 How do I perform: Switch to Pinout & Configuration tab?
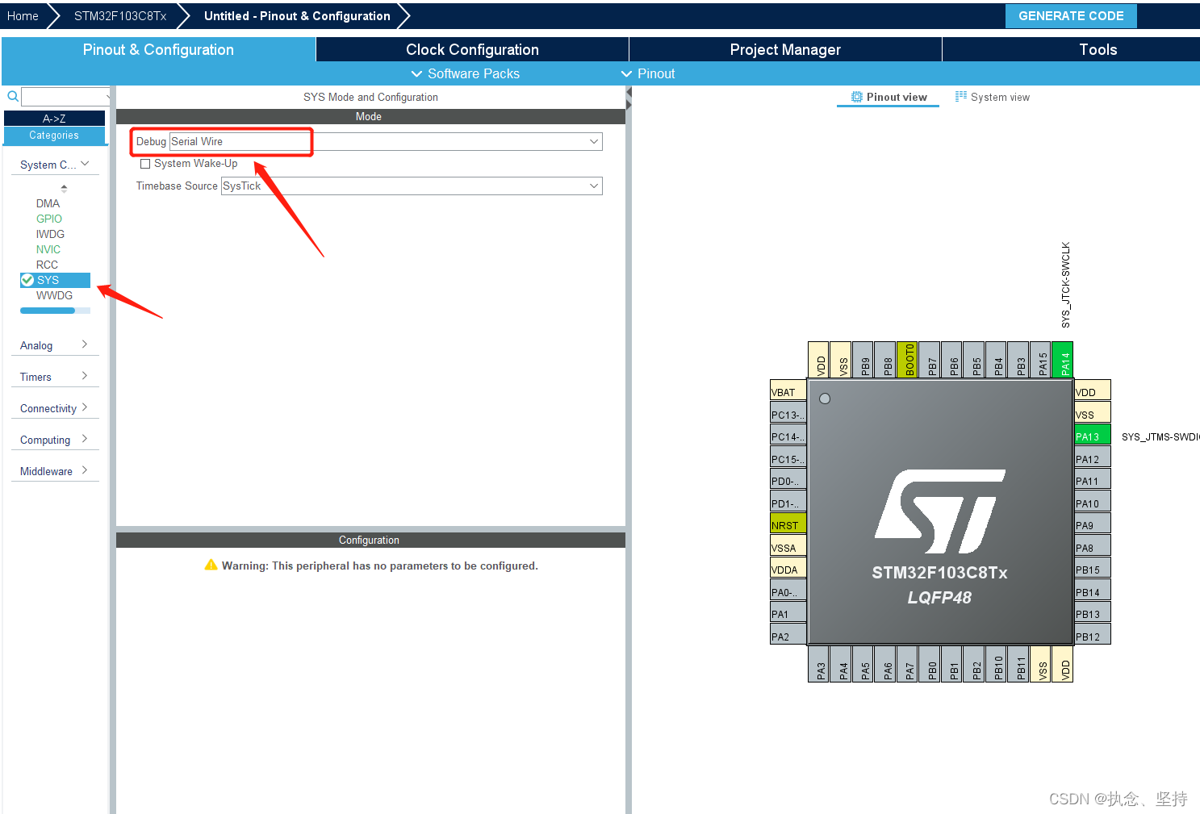pos(158,49)
